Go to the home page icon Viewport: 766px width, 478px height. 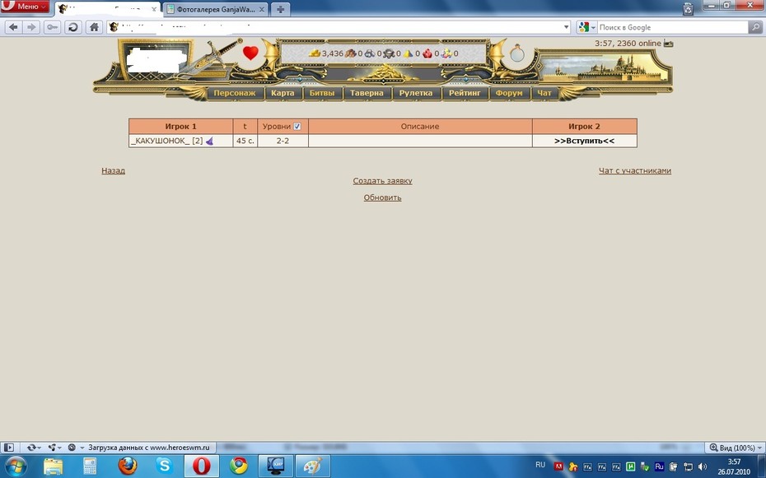pos(94,27)
